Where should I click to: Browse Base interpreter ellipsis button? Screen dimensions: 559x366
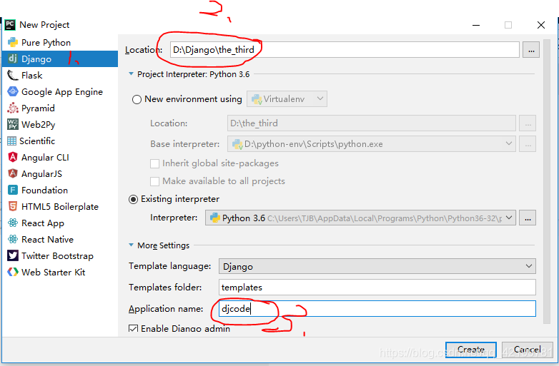528,143
